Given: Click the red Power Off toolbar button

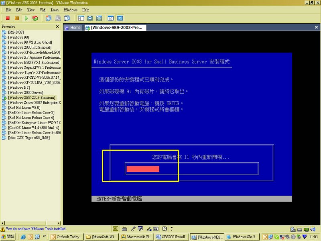Looking at the screenshot, I should pos(8,18).
